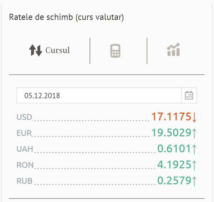Open the exchange rate chart tab icon
Viewport: 214px width, 202px height.
tap(173, 50)
